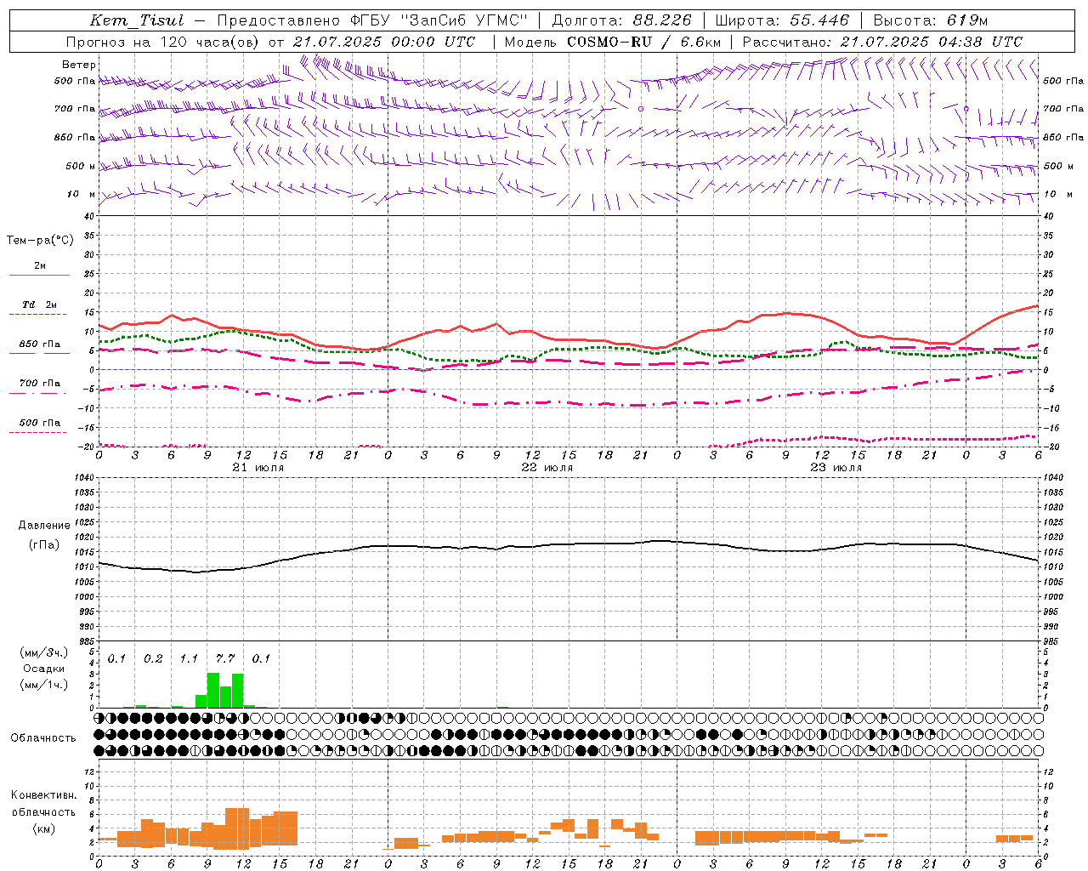Click the '(км)' unit under convective cloudiness
Screen dimensions: 1088x871
tap(44, 828)
